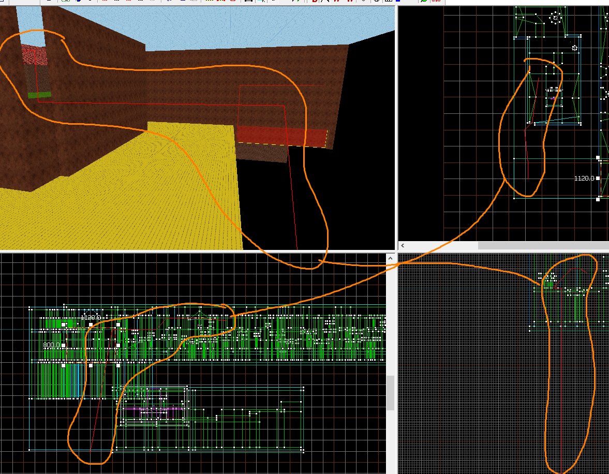Click left arrow of top-right viewport scrollbar

[x=403, y=245]
